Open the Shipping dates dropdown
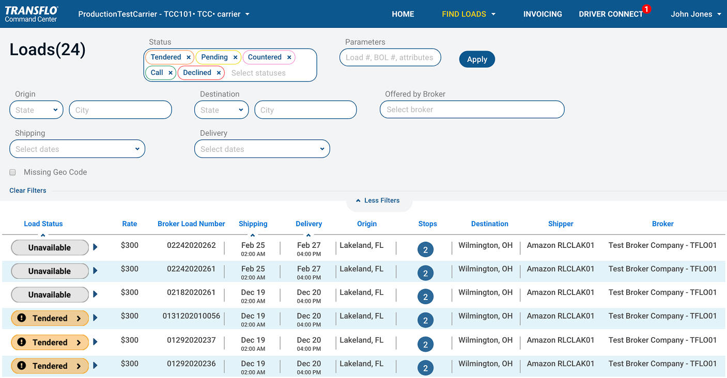Viewport: 727px width, 378px height. [x=77, y=149]
